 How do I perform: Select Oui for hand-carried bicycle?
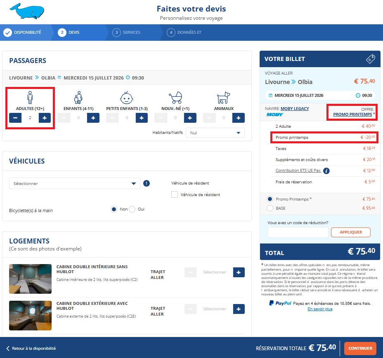132,209
